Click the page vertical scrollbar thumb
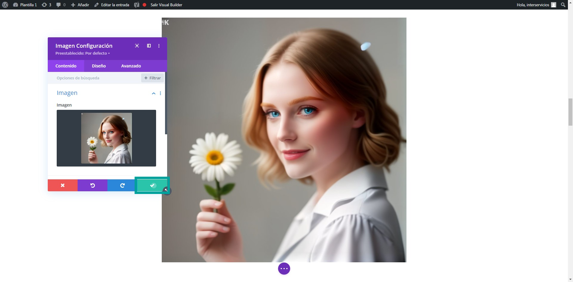573x282 pixels. point(570,112)
